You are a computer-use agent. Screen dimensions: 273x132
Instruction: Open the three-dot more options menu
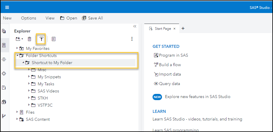point(132,39)
